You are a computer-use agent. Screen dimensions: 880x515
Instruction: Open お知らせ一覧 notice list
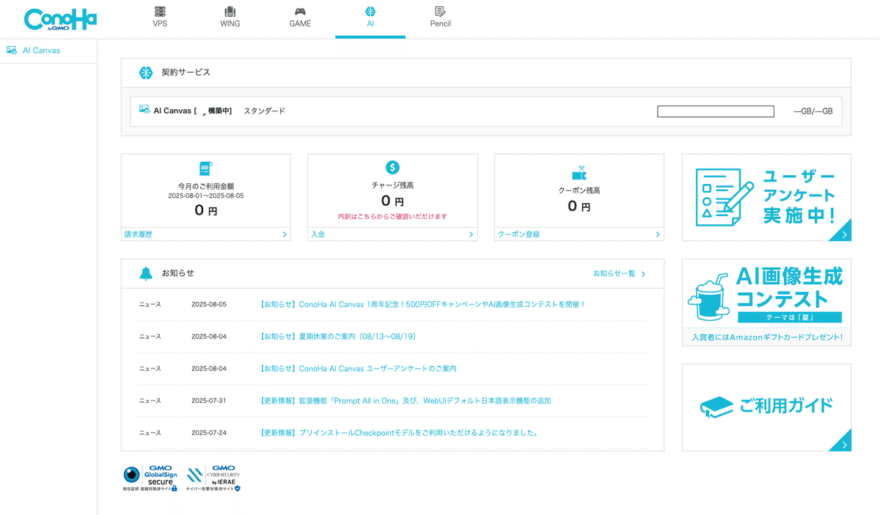click(615, 273)
